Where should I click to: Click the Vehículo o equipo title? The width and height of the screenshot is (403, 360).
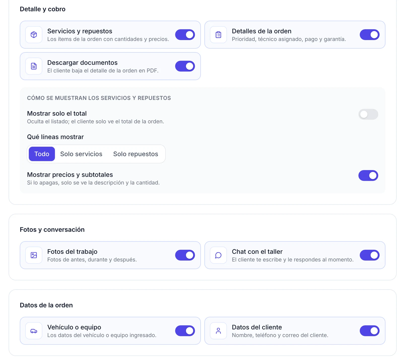(74, 327)
